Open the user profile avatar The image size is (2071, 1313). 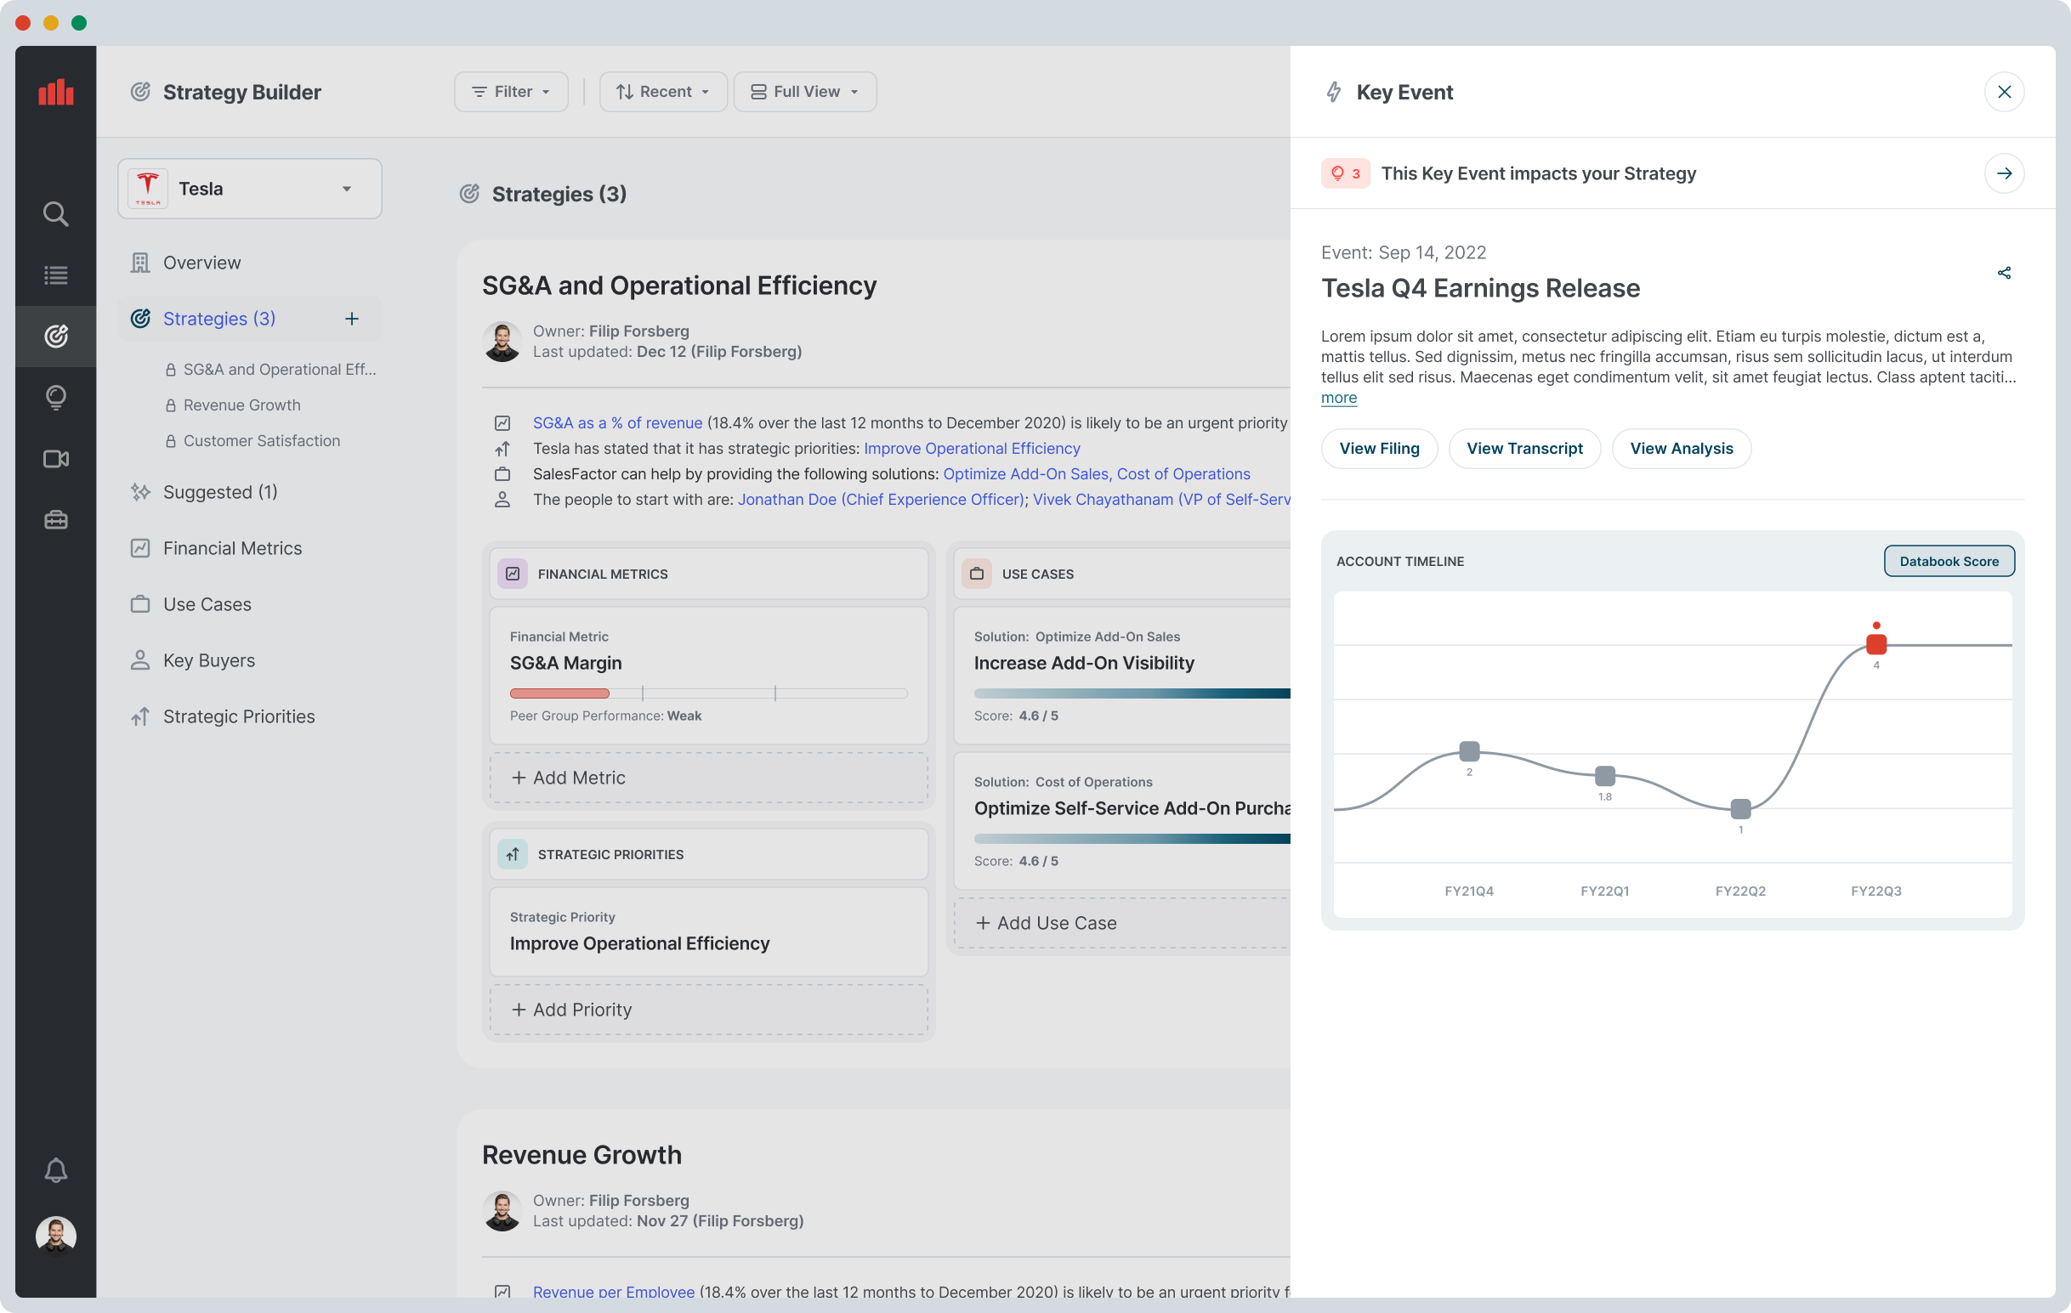(x=56, y=1236)
